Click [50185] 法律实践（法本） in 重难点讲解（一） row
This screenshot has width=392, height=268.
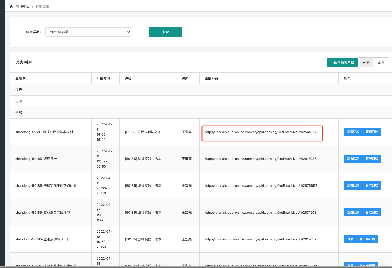(x=144, y=239)
